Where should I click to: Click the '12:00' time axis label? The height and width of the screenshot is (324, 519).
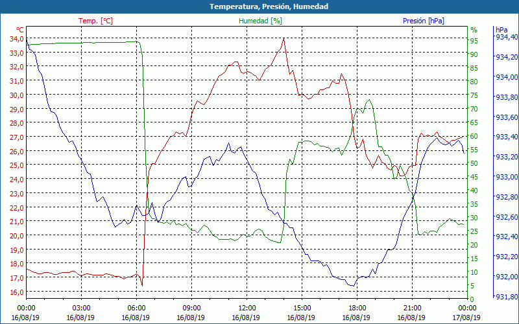click(247, 308)
